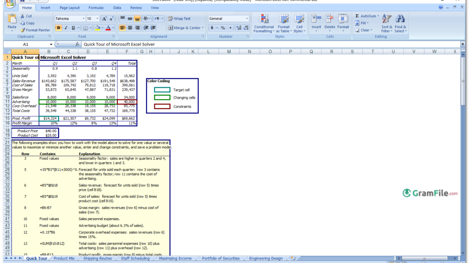Click the Clear button in Editing group
The height and width of the screenshot is (263, 469).
365,30
